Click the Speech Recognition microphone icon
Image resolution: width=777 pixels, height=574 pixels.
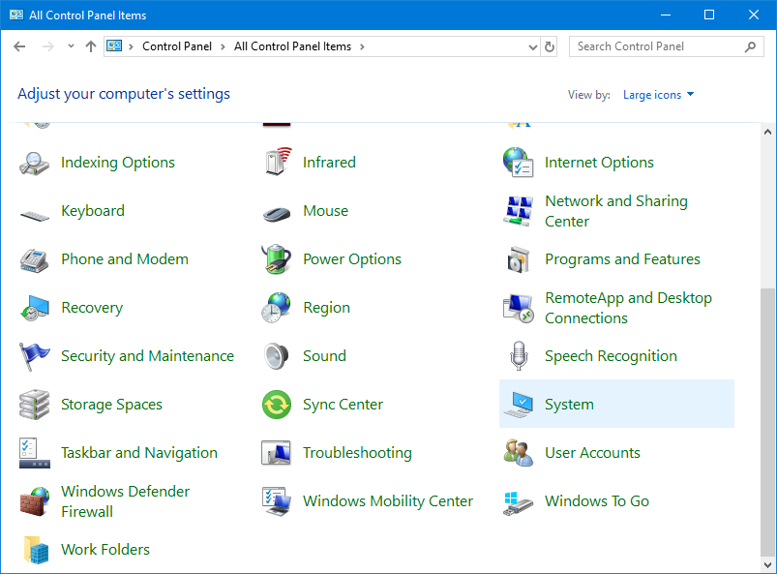(x=519, y=356)
